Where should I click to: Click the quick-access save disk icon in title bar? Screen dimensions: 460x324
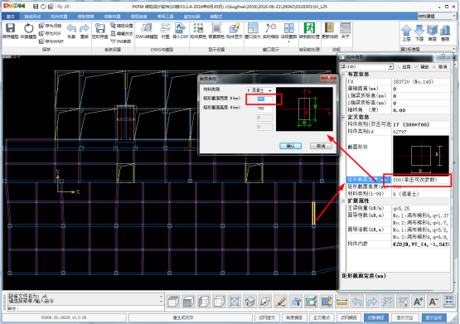click(36, 7)
